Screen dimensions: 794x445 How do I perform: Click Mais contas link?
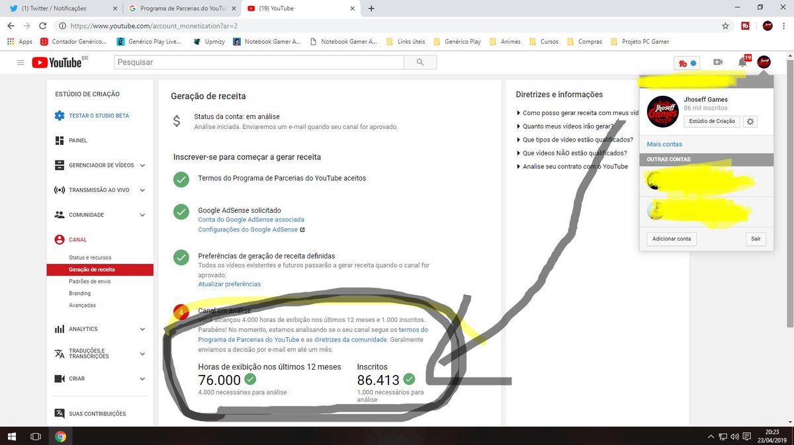pyautogui.click(x=664, y=144)
